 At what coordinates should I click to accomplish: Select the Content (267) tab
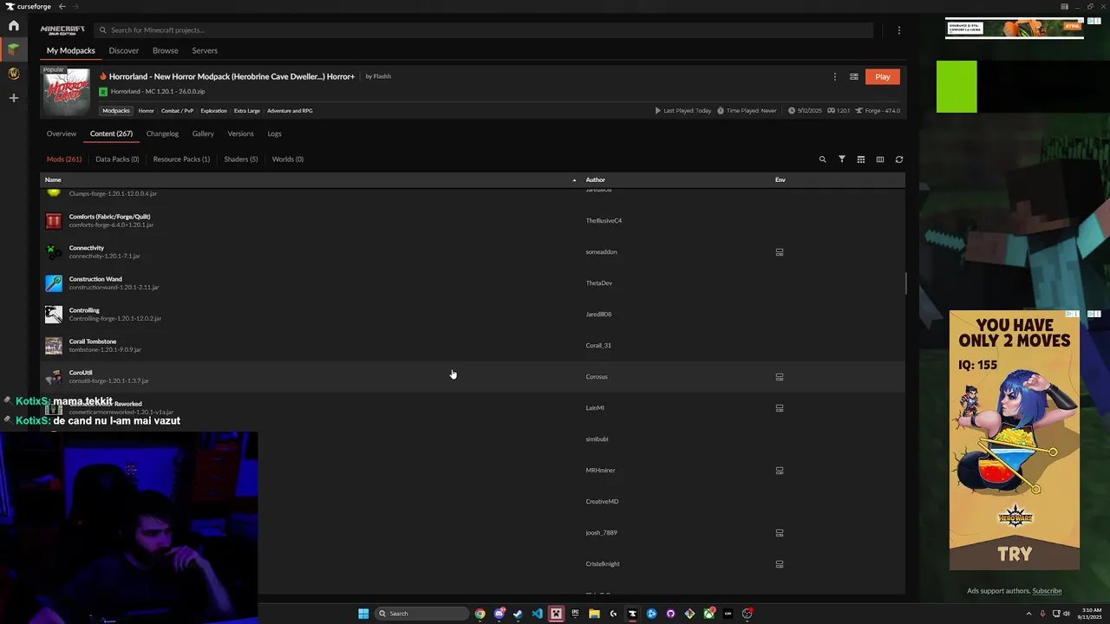(111, 134)
